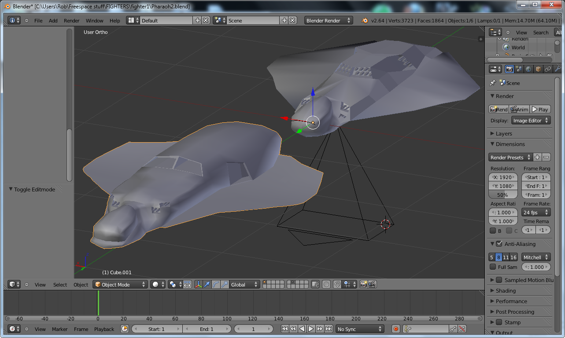Click the insert keyframe key icon
Image resolution: width=565 pixels, height=338 pixels.
[453, 329]
